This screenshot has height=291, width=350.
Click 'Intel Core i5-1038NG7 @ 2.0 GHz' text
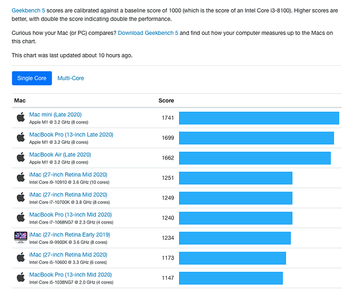click(62, 282)
